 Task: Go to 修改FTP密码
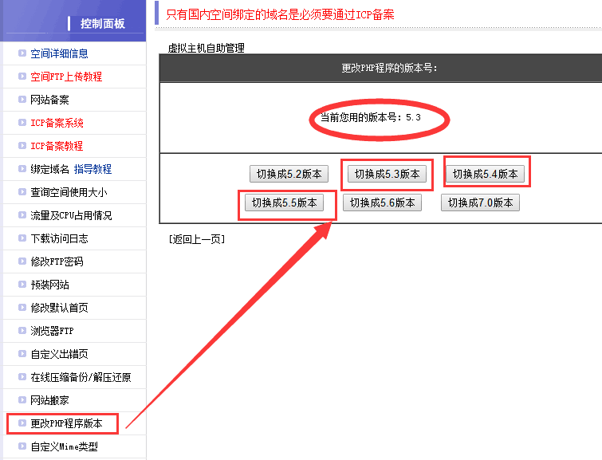(x=57, y=261)
